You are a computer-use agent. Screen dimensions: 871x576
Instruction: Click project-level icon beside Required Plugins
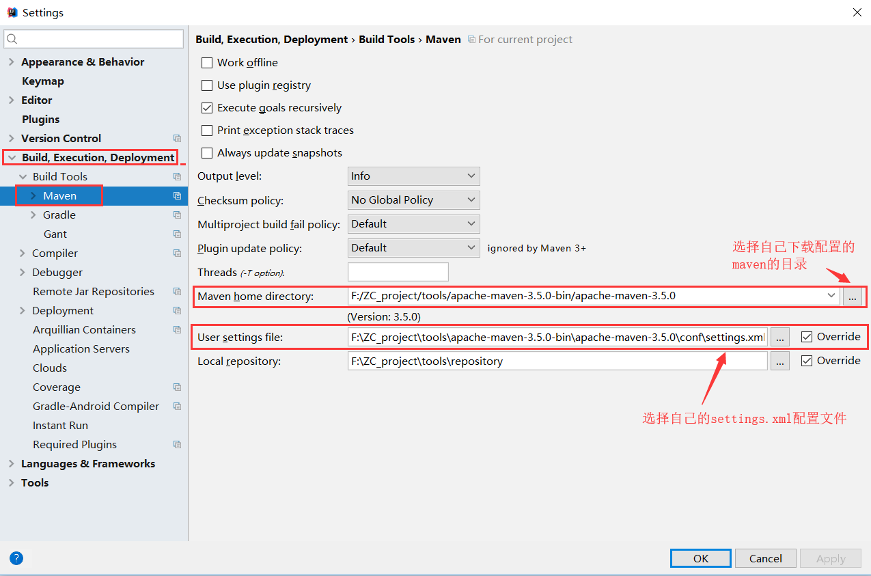pos(177,444)
